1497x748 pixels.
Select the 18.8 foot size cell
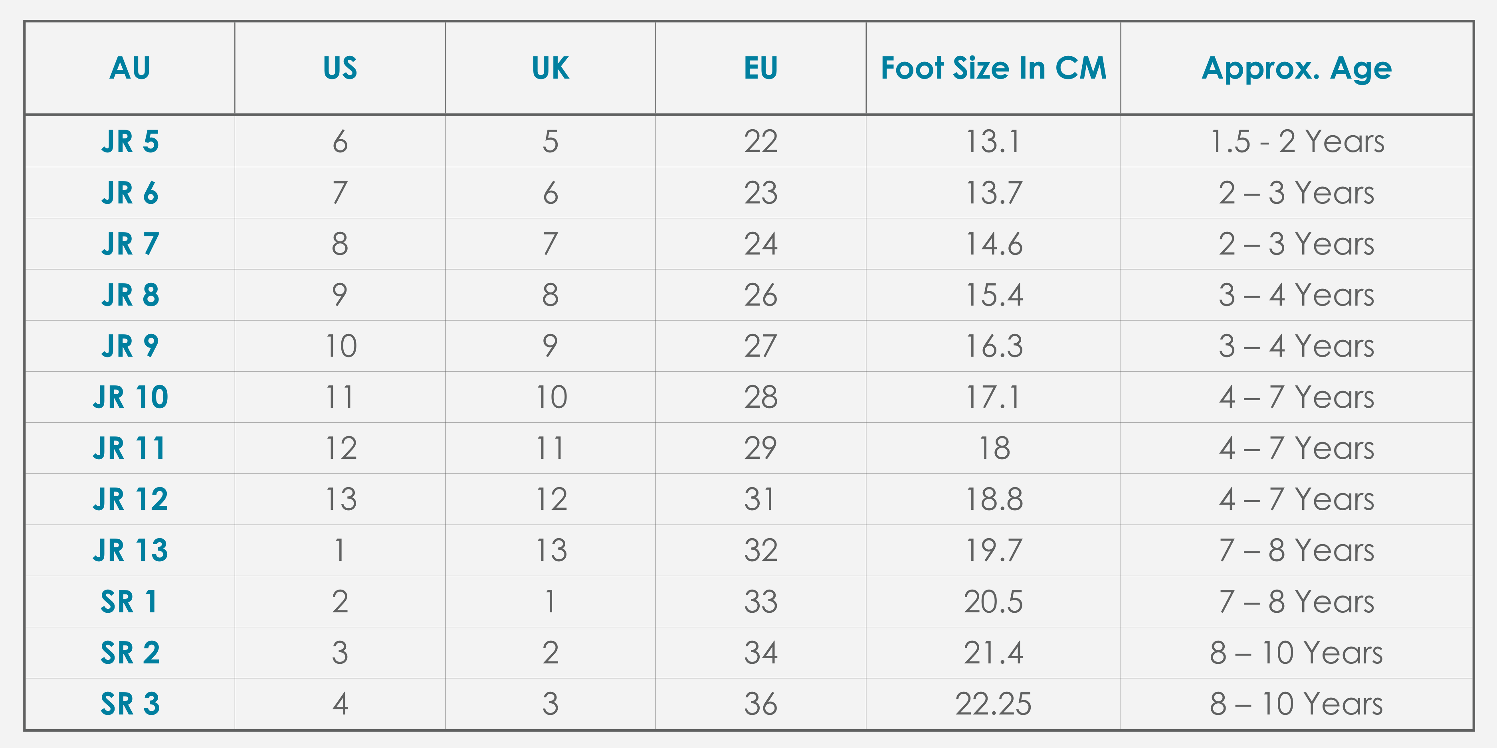click(x=993, y=499)
